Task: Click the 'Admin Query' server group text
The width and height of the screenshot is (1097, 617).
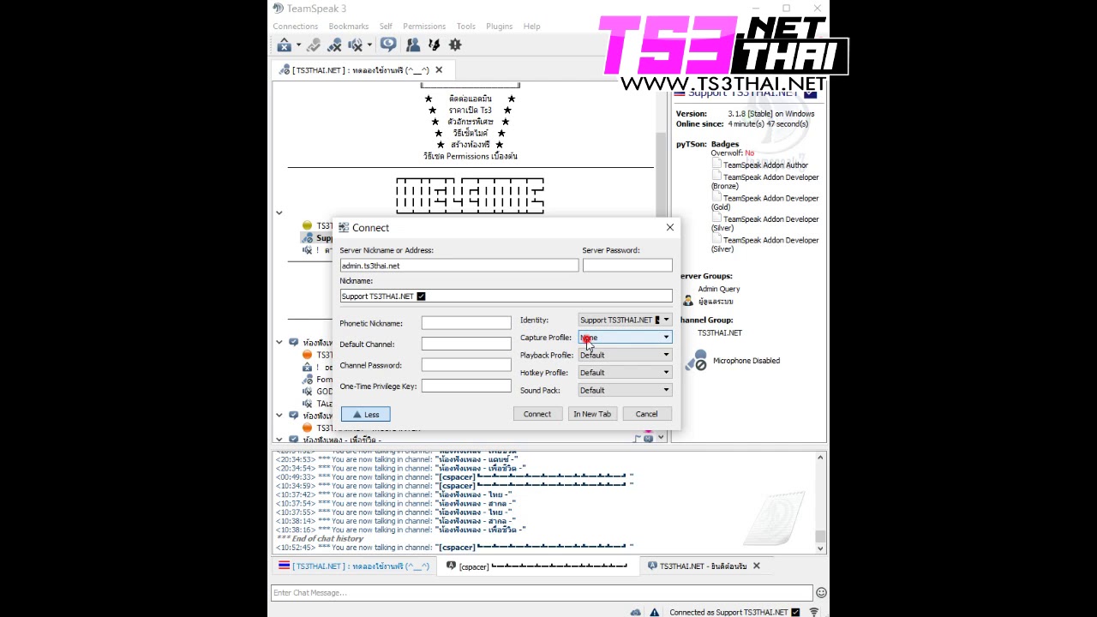Action: click(718, 290)
